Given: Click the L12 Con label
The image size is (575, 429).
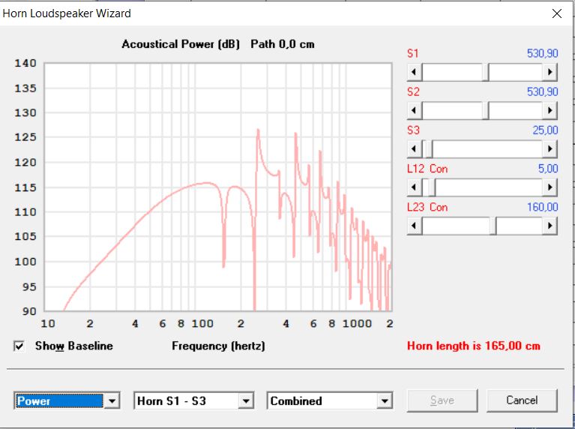Looking at the screenshot, I should (427, 169).
